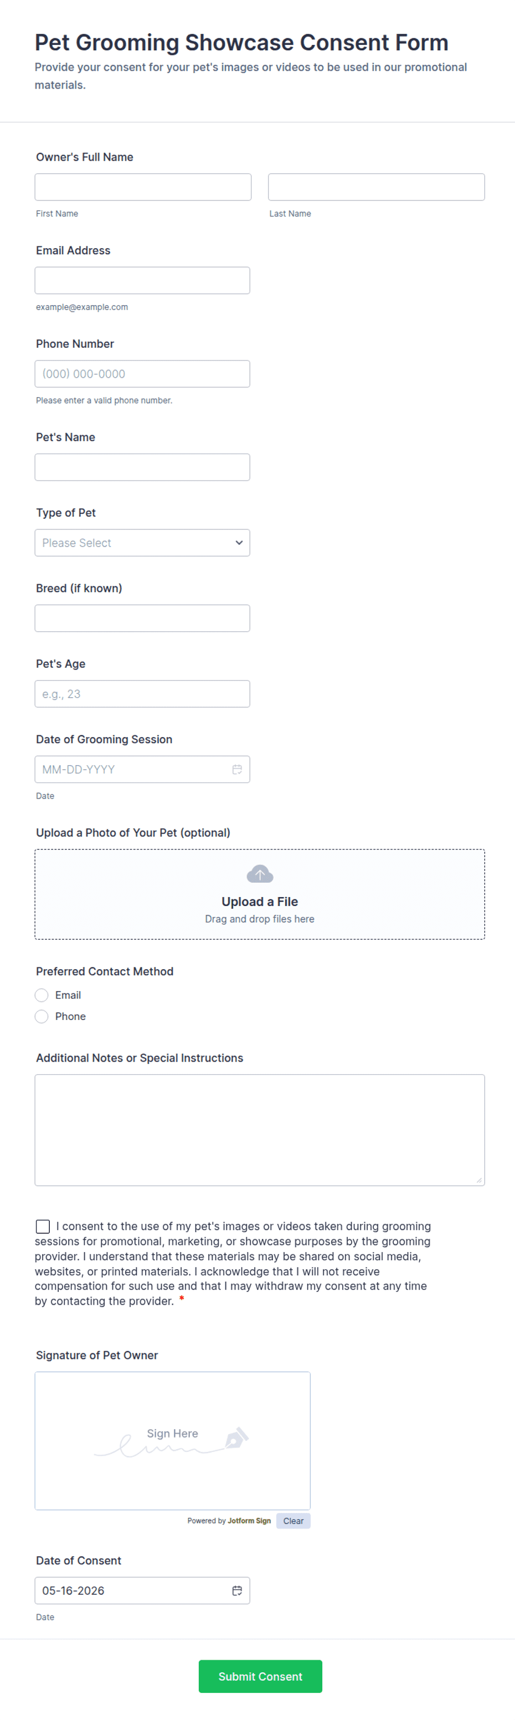Open the Jotform Sign link
Viewport: 515px width, 1720px height.
tap(249, 1520)
